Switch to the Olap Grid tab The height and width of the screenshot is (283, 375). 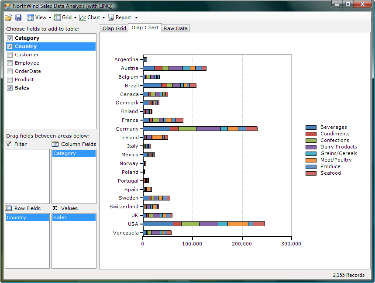114,28
